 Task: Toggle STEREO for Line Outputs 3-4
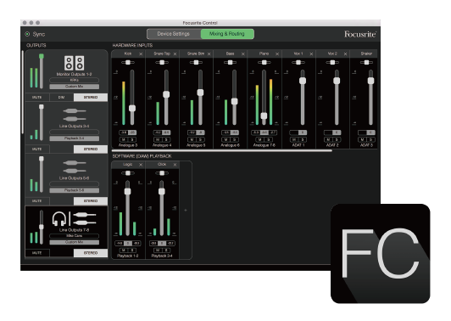point(91,149)
